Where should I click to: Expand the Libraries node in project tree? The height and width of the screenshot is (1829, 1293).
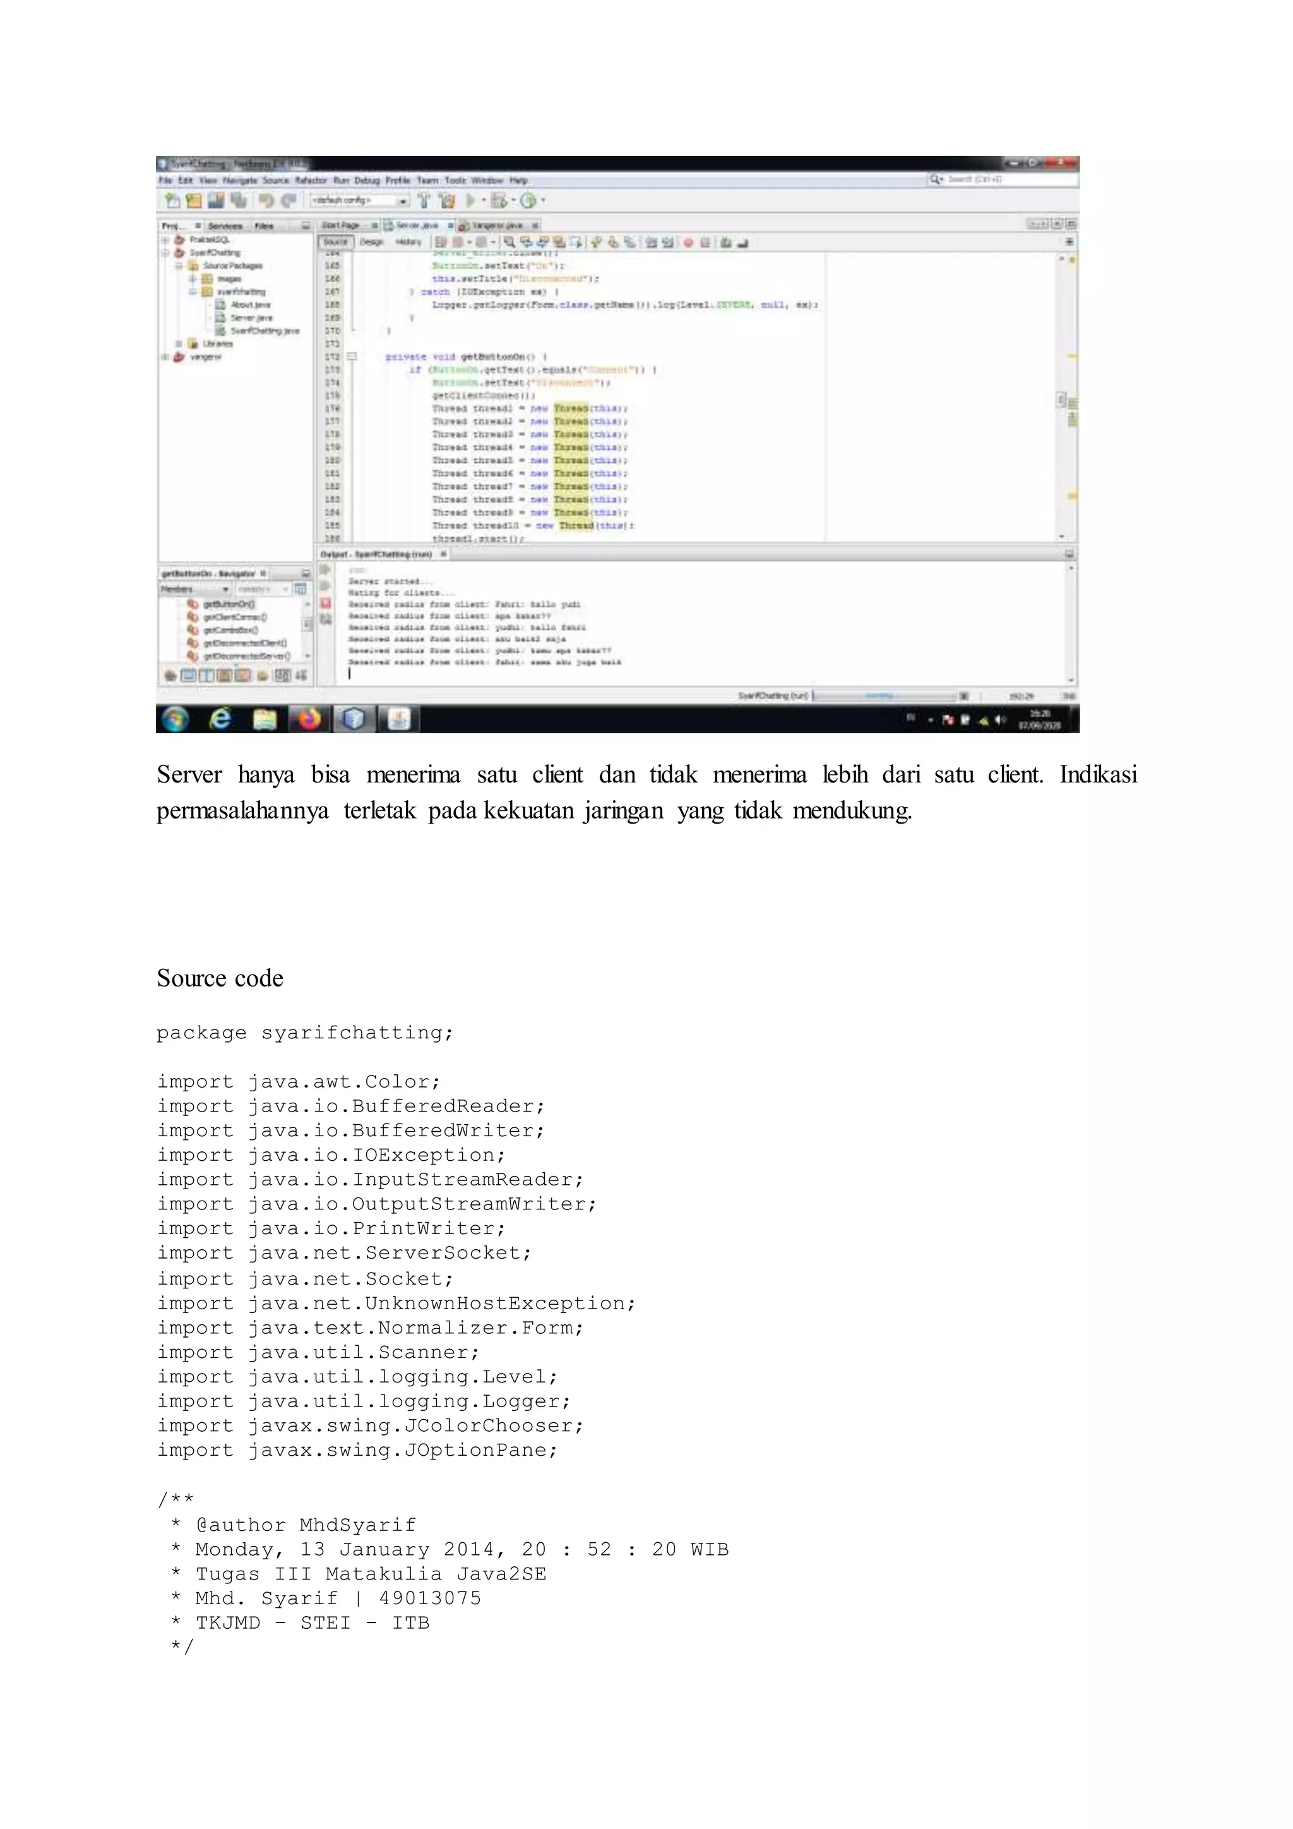coord(179,344)
